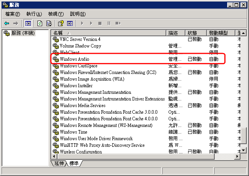The width and height of the screenshot is (249, 176).
Task: Switch to the 標準 tab
Action: (x=74, y=163)
